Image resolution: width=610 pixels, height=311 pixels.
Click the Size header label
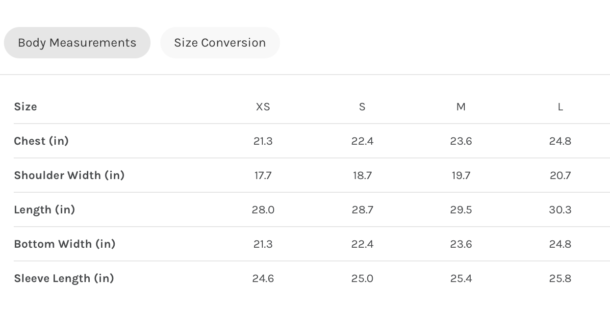[25, 107]
